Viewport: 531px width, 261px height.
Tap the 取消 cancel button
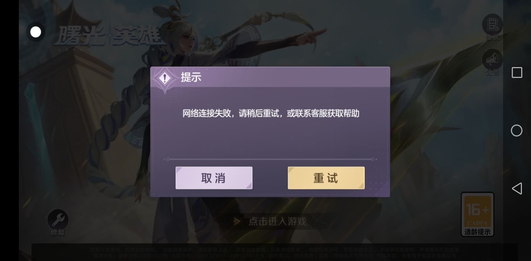tap(214, 178)
